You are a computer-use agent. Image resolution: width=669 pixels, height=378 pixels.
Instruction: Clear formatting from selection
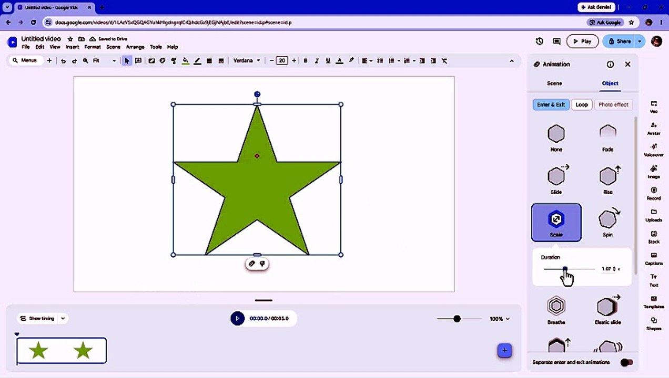[444, 61]
